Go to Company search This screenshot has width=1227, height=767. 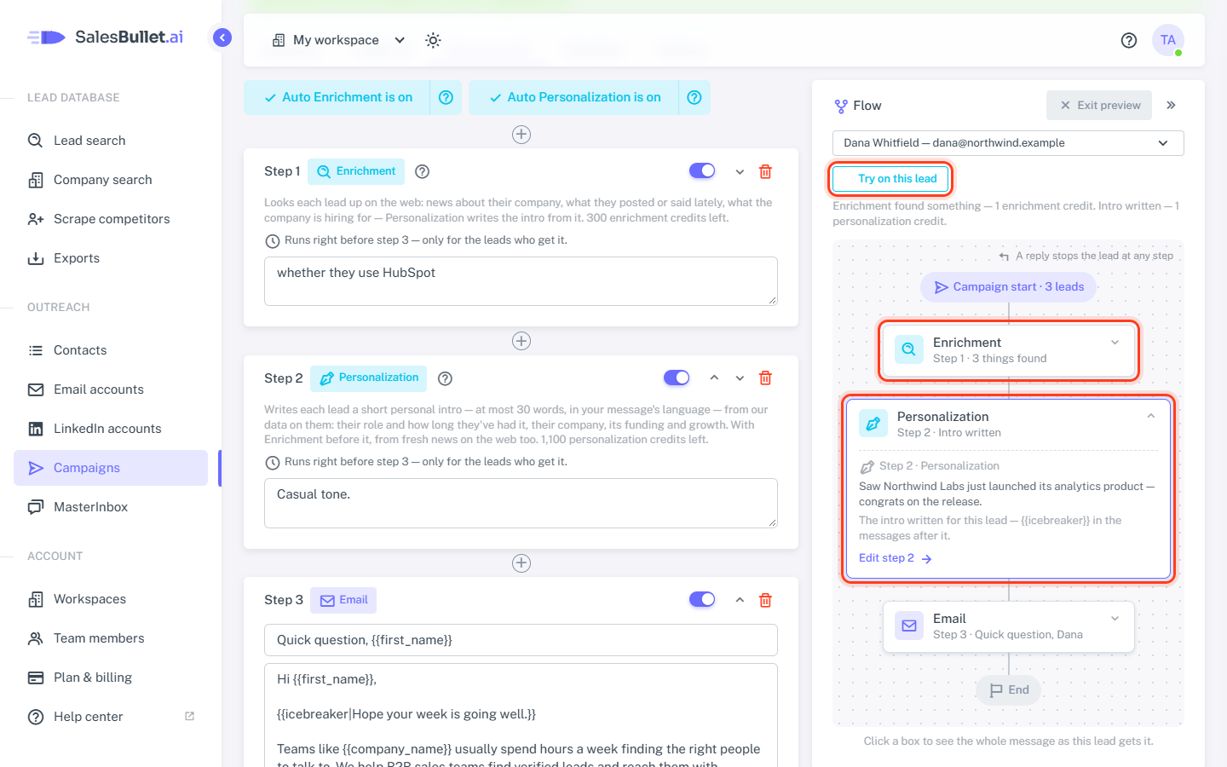pyautogui.click(x=111, y=180)
